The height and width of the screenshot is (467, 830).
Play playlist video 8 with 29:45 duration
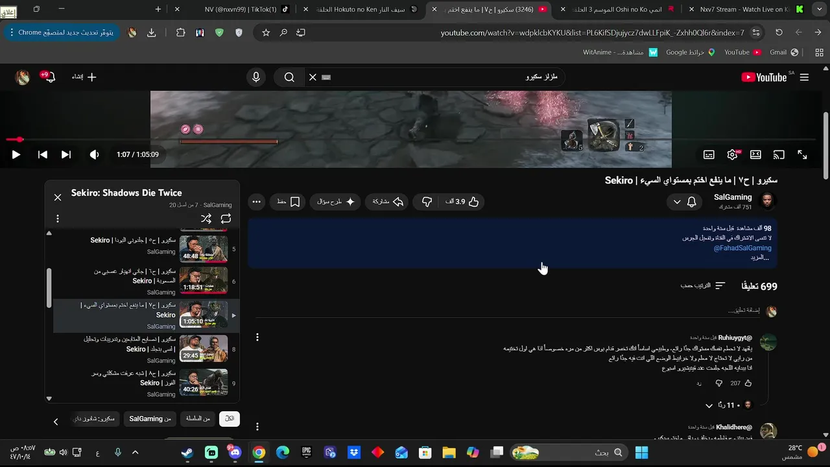tap(146, 349)
